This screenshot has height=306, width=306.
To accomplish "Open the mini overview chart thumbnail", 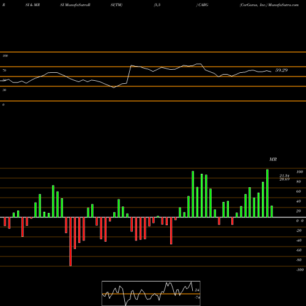I will tap(151, 293).
